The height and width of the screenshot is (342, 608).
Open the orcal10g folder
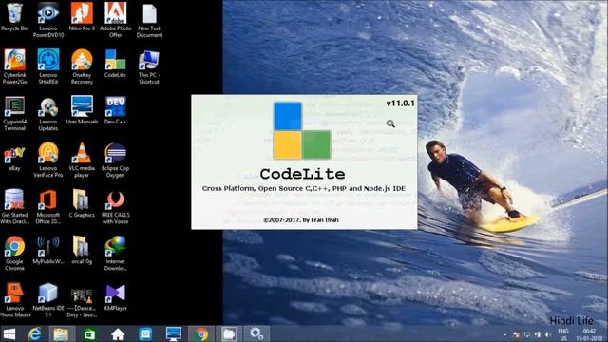pos(82,250)
